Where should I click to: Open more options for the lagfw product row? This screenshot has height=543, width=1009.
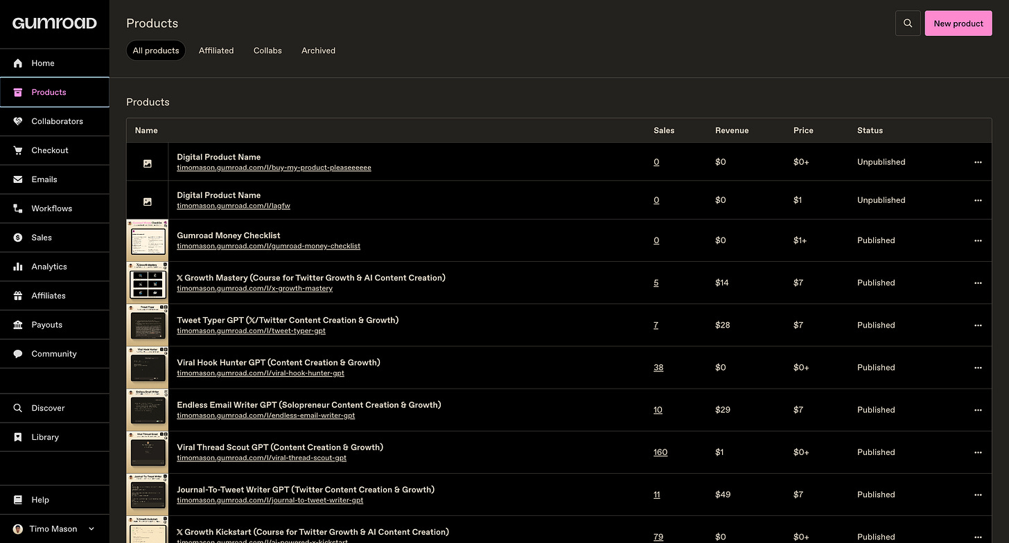click(978, 200)
